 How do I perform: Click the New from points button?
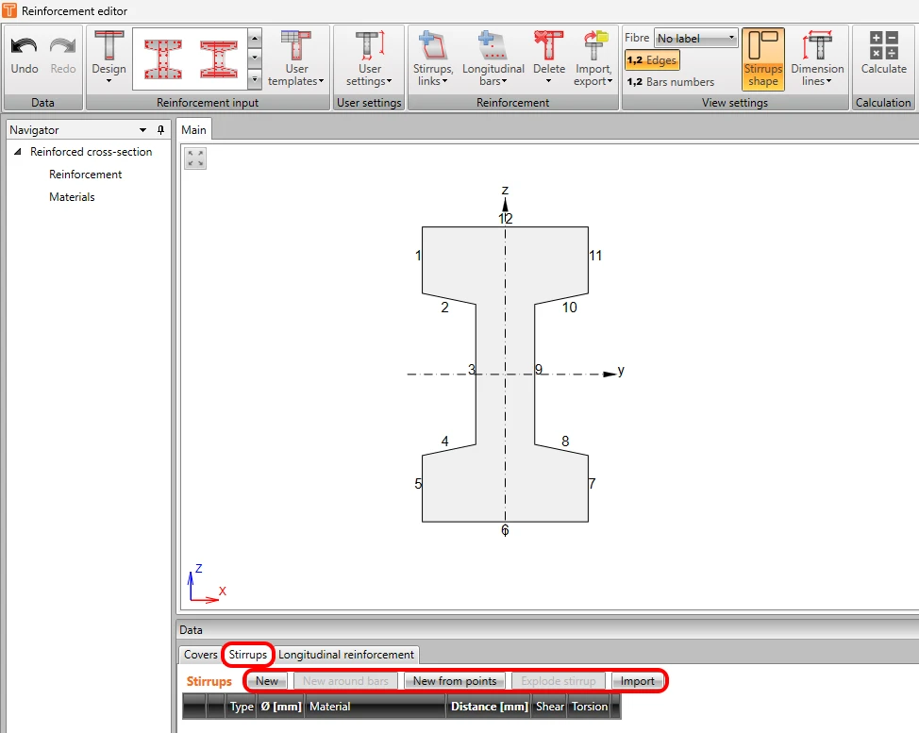[455, 681]
